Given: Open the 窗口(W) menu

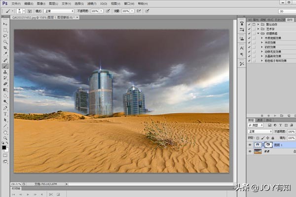Looking at the screenshot, I should coord(129,3).
